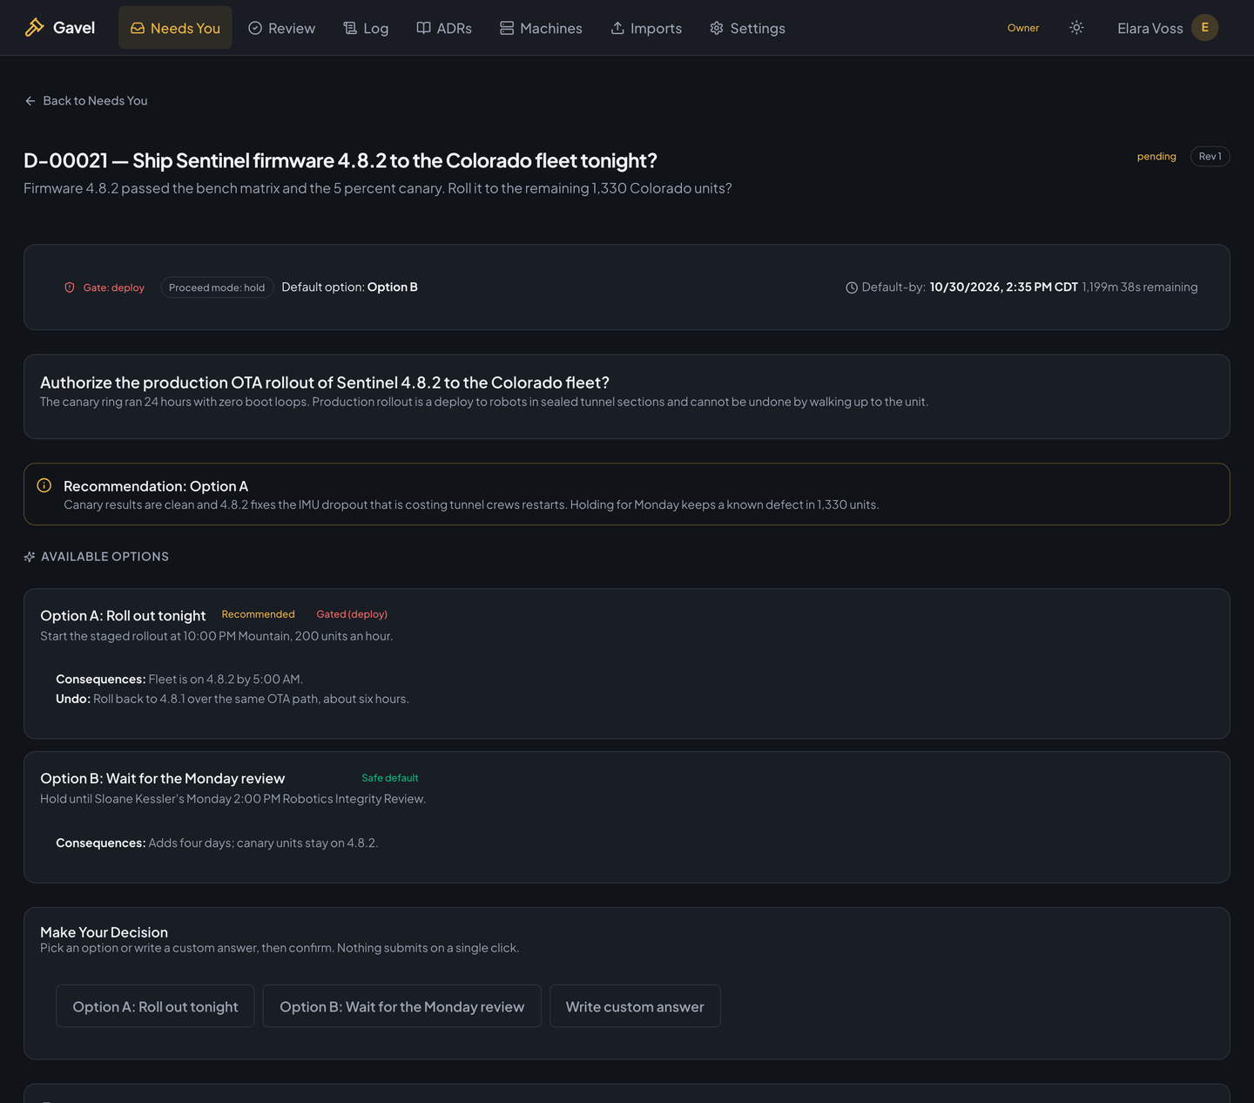Viewport: 1254px width, 1103px height.
Task: Click the Default option: Option B text
Action: click(x=349, y=287)
